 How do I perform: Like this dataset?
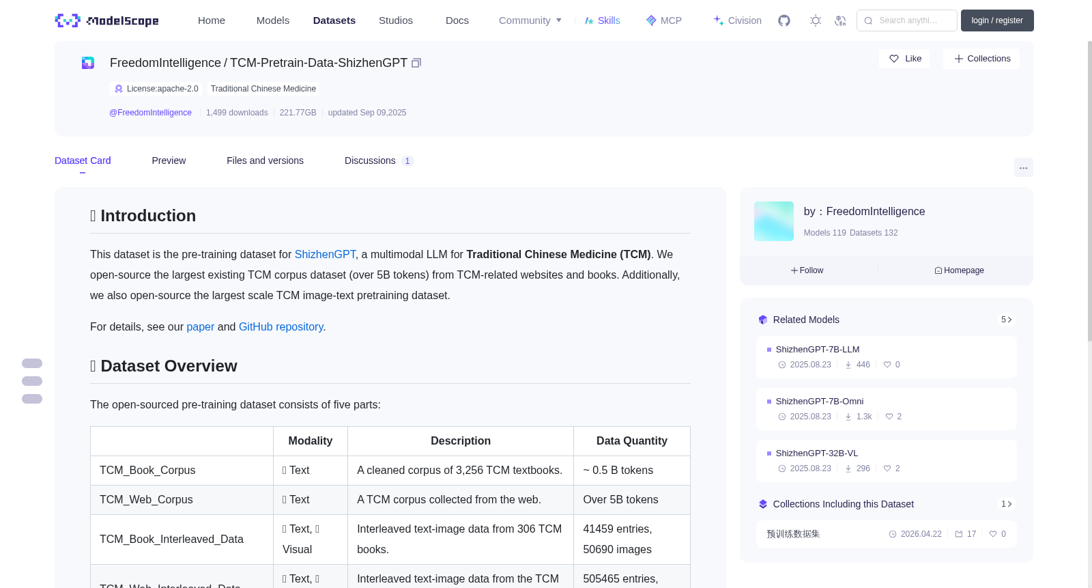coord(904,59)
